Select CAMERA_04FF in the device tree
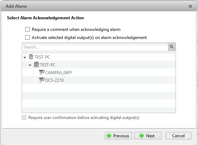This screenshot has width=198, height=145. point(59,73)
